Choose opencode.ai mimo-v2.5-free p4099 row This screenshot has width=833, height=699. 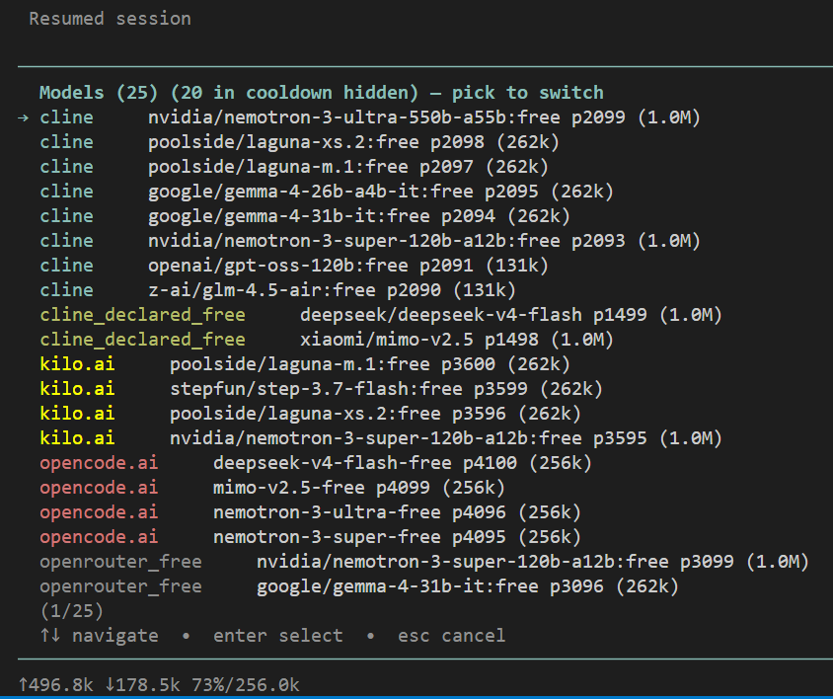(272, 488)
